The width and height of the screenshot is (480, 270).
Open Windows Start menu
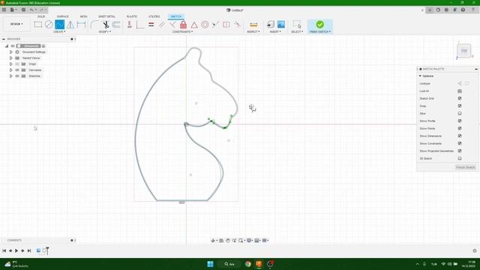point(210,264)
